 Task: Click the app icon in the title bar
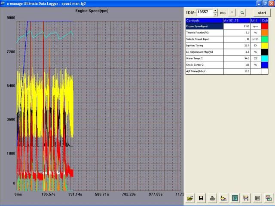(3, 3)
